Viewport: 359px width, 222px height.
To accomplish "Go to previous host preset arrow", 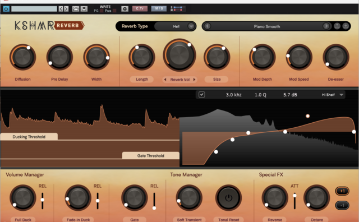I will coord(61,9).
